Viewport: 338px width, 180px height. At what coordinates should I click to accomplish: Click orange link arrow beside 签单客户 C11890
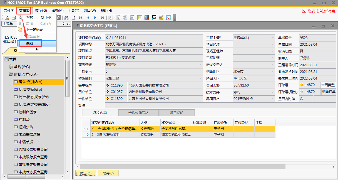pos(107,85)
